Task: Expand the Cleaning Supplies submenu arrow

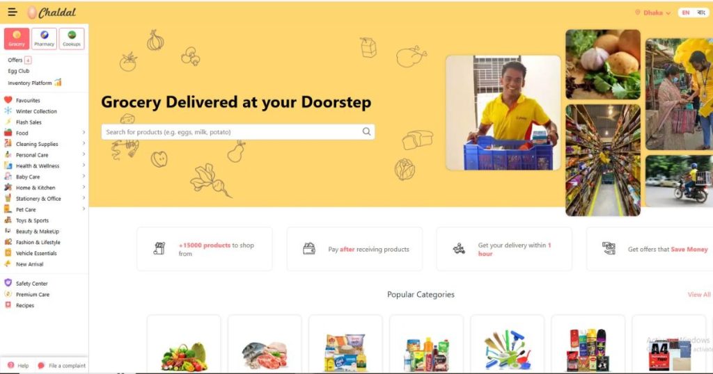Action: coord(84,143)
